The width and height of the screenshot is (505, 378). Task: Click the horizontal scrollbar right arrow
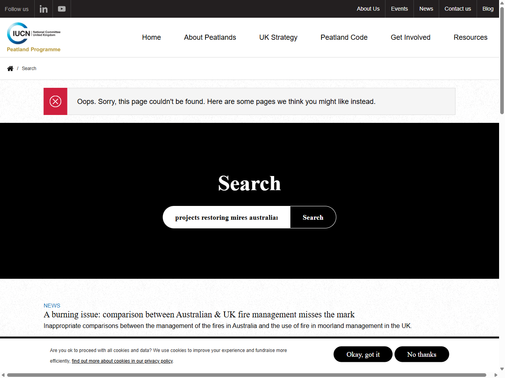click(496, 375)
